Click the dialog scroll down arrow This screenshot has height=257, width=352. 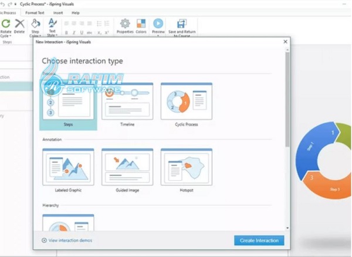tap(287, 228)
